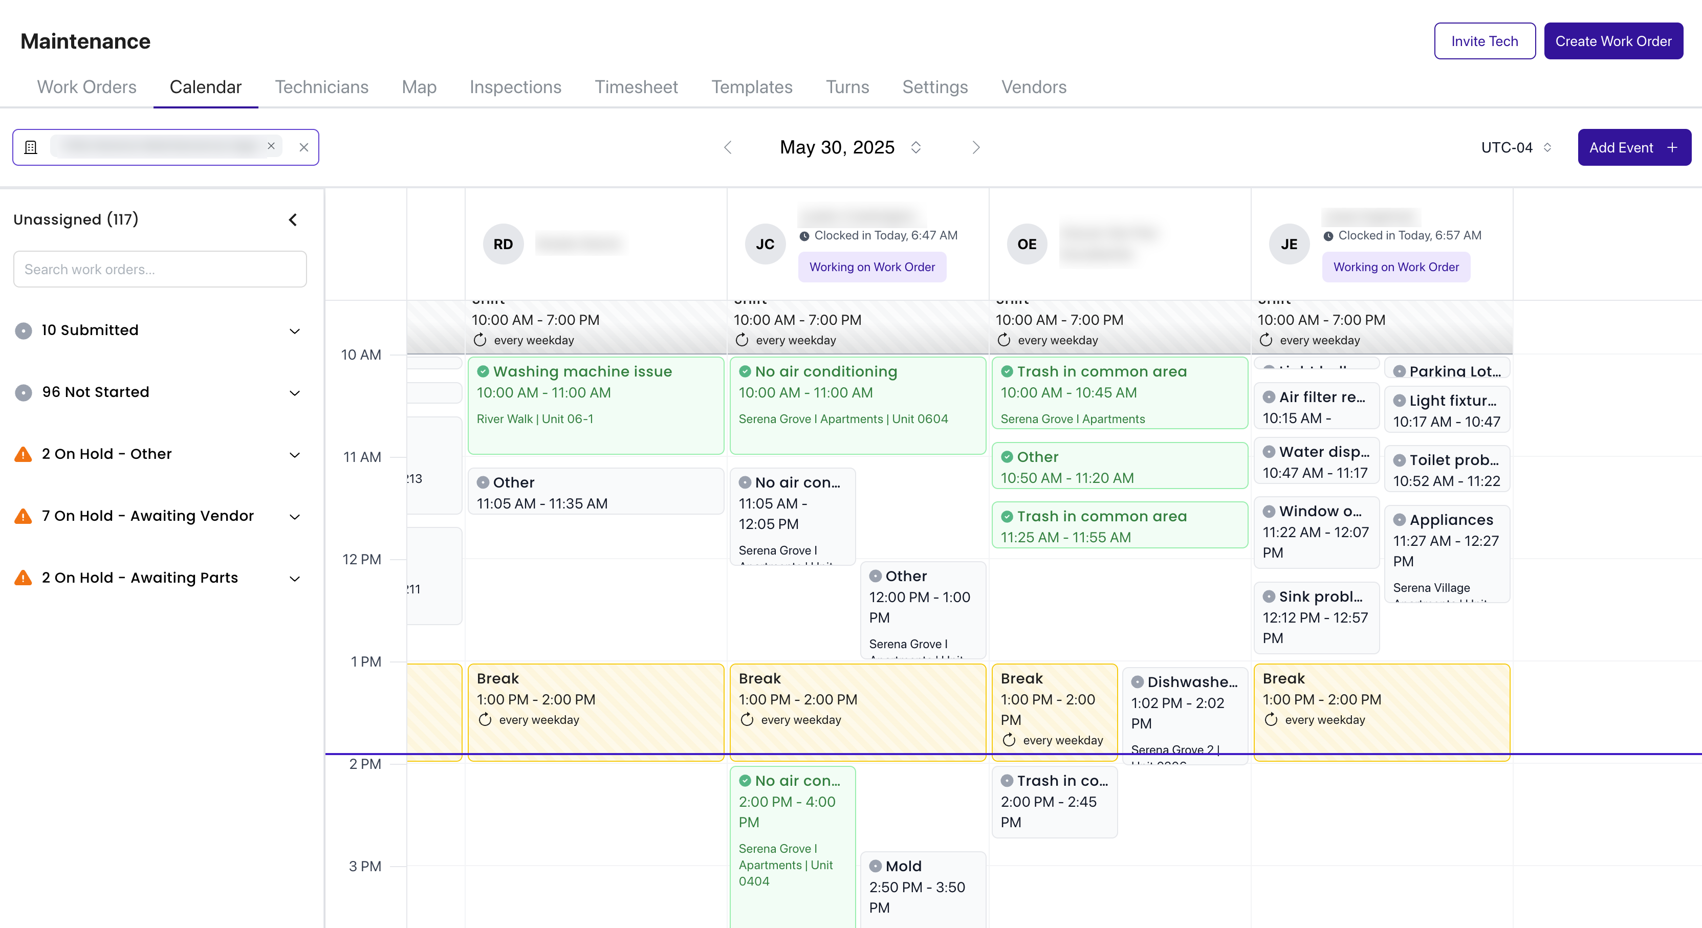Open the Vendors tab
1702x928 pixels.
tap(1034, 86)
